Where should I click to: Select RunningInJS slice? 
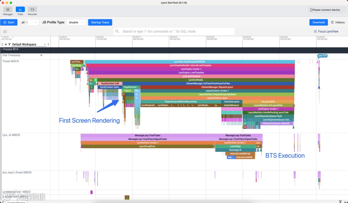[x=235, y=150]
